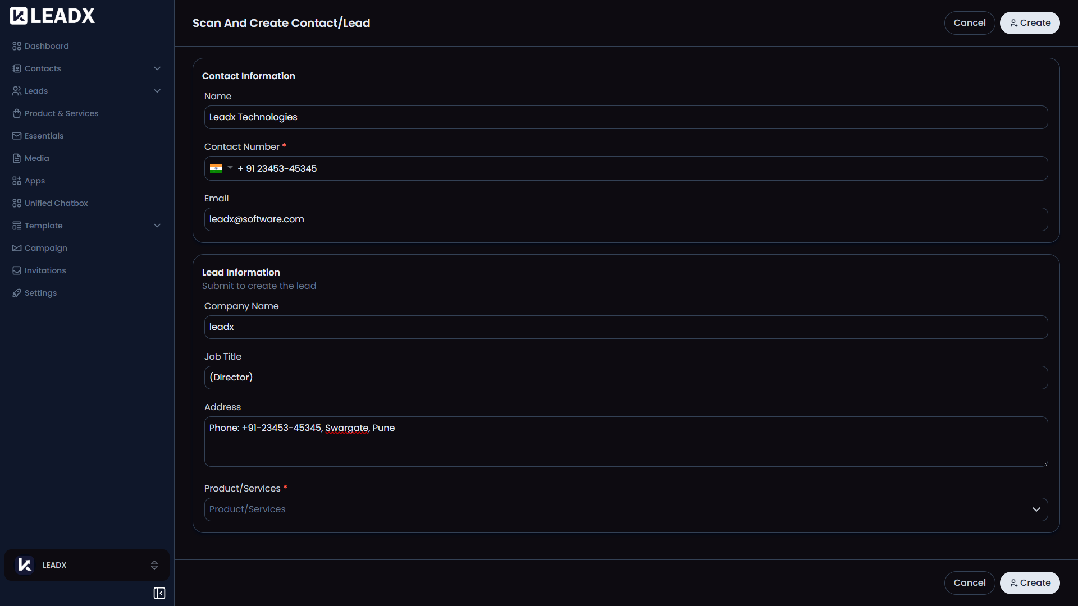This screenshot has height=606, width=1078.
Task: Click the bottom Cancel button
Action: pos(969,583)
